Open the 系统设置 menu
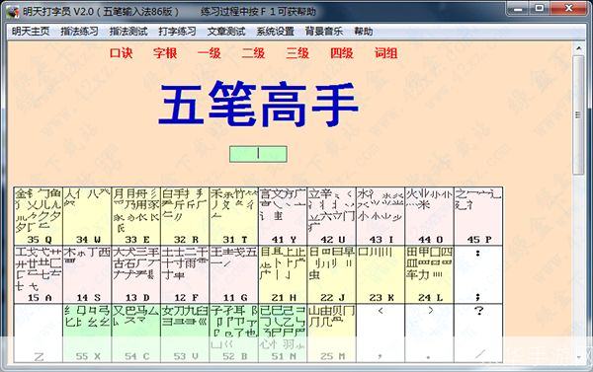The width and height of the screenshot is (593, 372). click(276, 32)
